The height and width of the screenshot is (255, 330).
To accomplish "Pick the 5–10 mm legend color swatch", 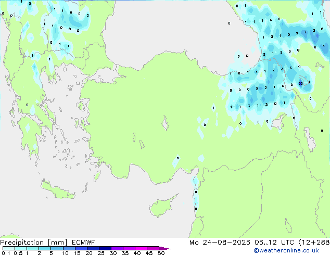I will (57, 248).
